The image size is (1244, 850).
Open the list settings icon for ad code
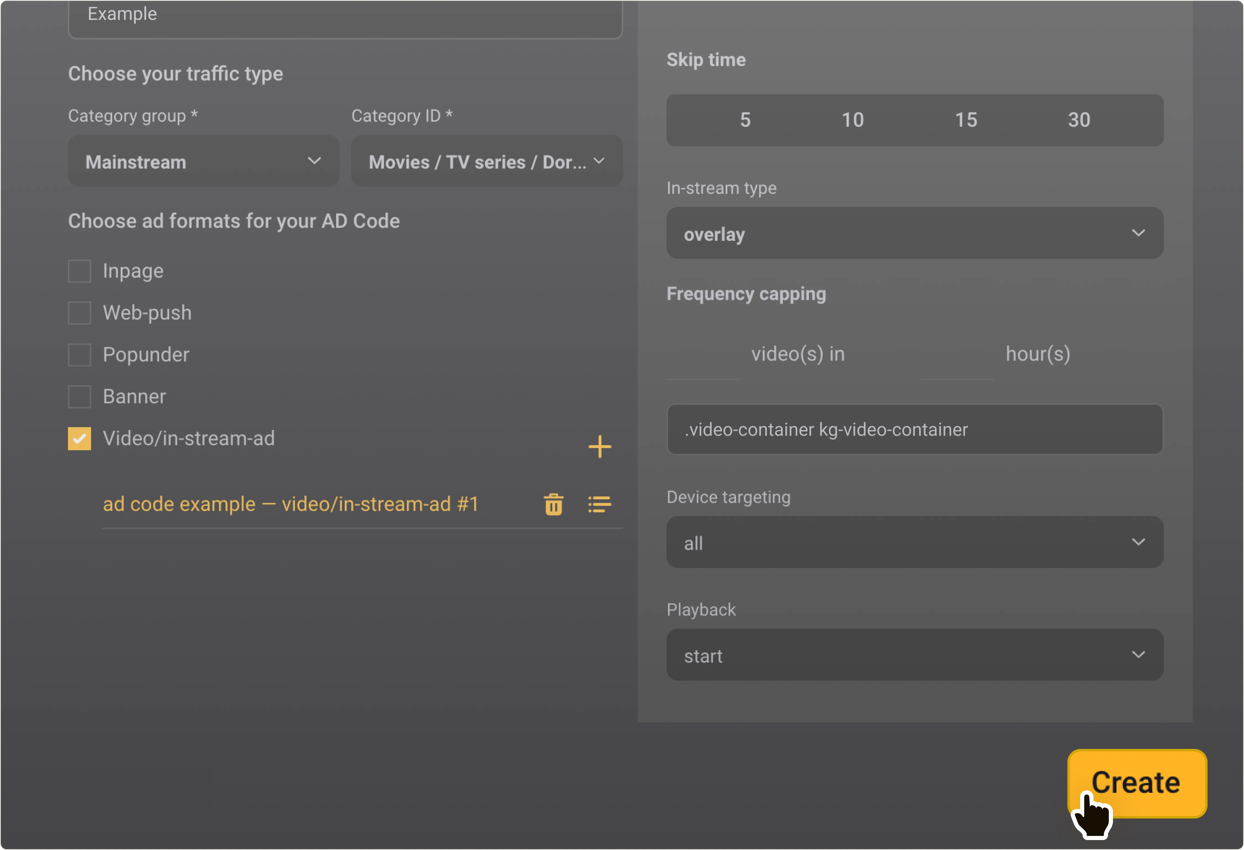coord(599,504)
